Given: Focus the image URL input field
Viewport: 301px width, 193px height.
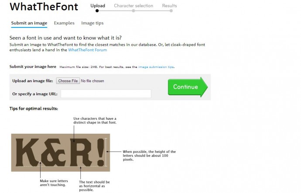Looking at the screenshot, I should 106,94.
